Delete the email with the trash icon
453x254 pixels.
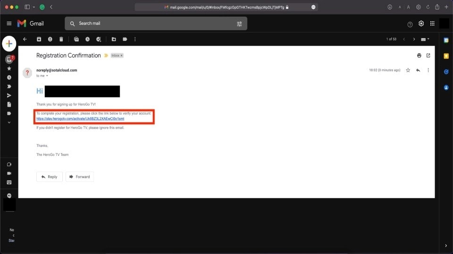tap(61, 39)
